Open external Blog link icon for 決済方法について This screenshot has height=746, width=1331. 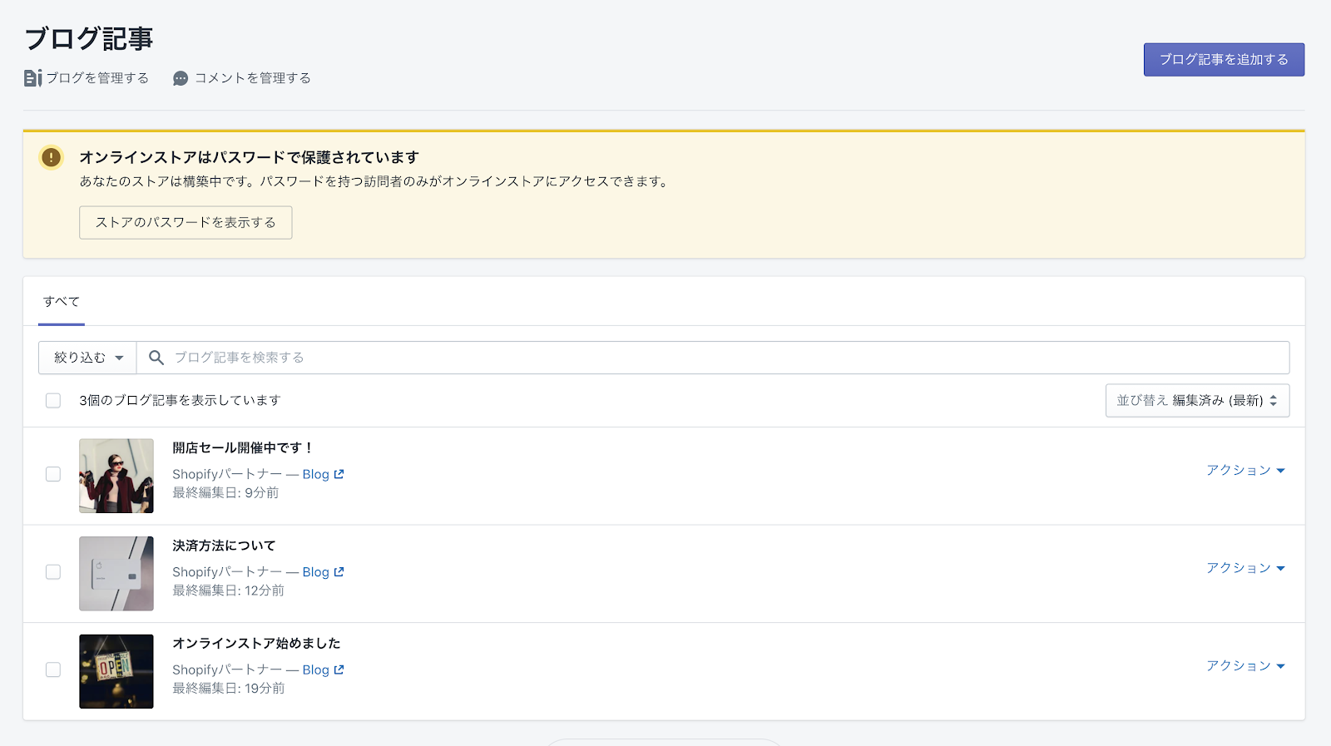[339, 572]
